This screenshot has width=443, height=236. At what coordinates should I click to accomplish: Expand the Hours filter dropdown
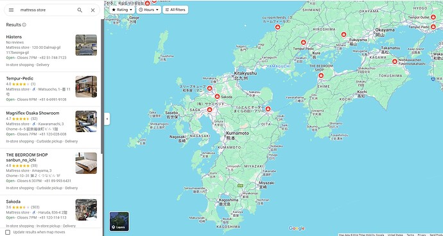click(x=148, y=10)
